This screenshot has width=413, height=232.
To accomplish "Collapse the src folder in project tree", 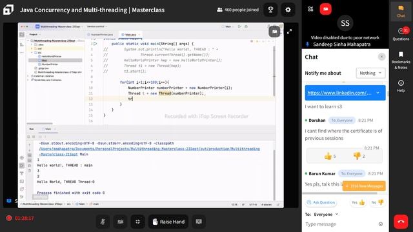I will coord(32,53).
